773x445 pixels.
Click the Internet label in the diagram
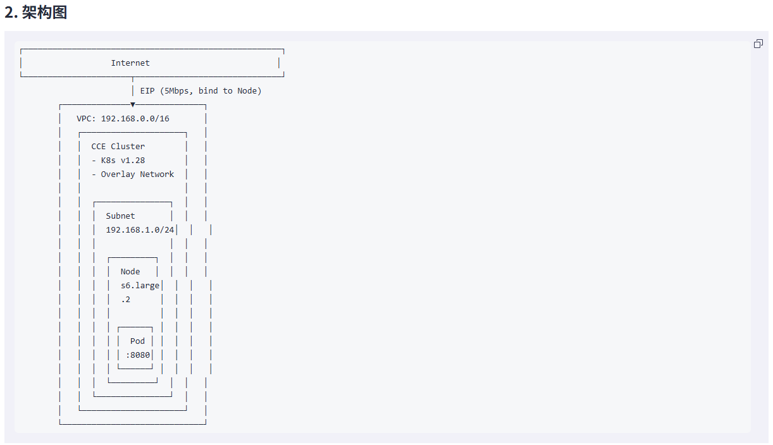130,63
